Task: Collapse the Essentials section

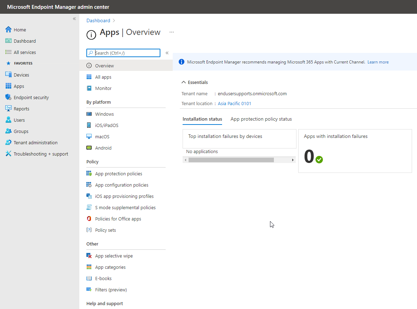Action: (184, 82)
